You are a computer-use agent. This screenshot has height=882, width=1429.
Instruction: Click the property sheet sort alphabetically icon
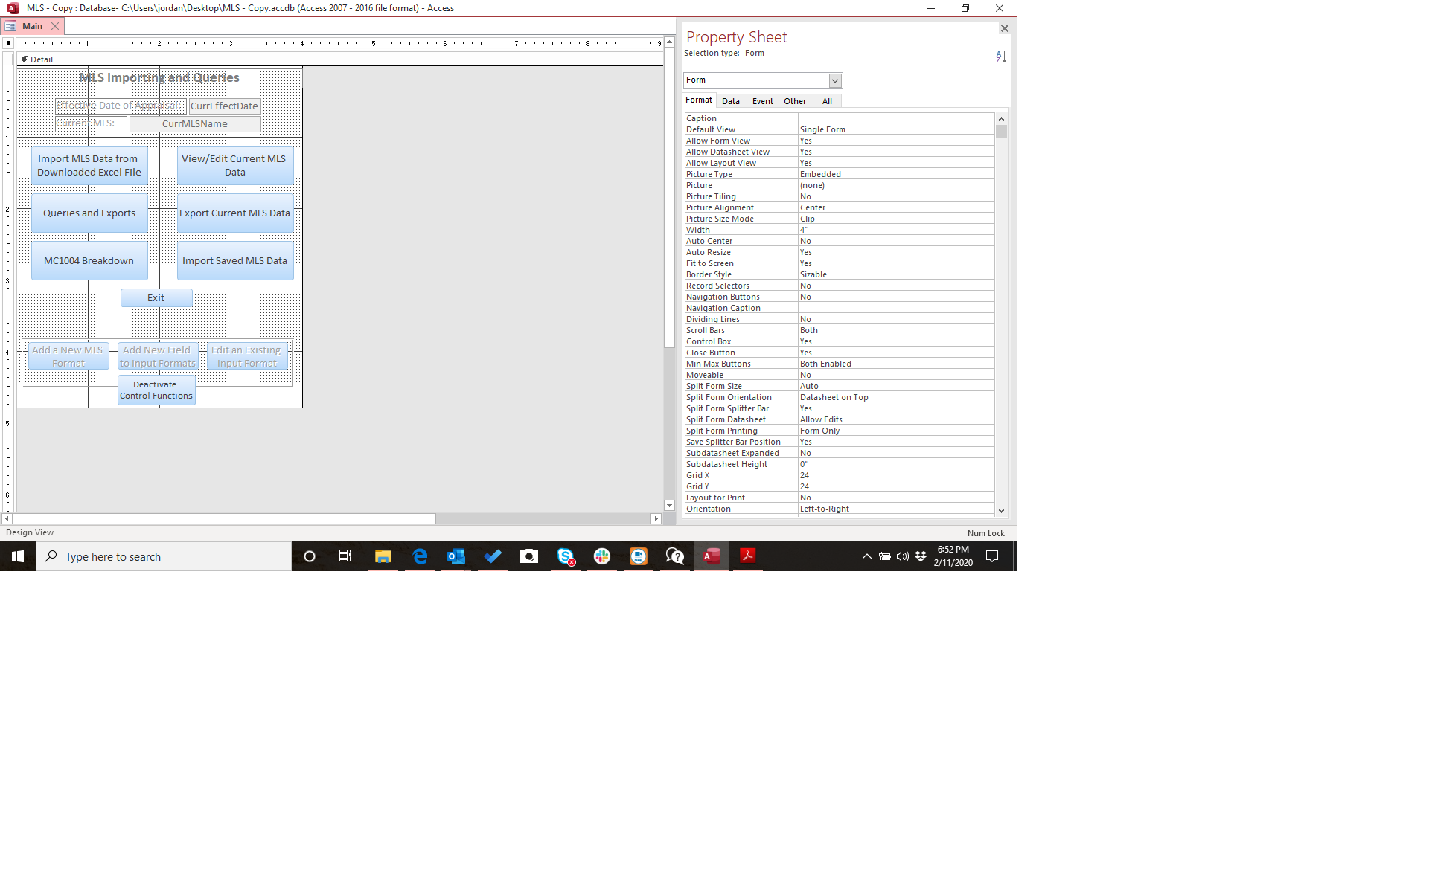tap(1001, 57)
